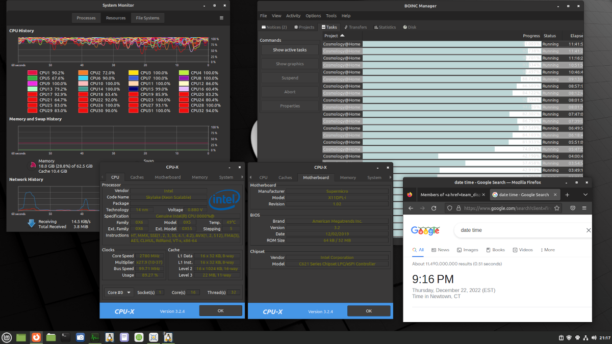Close the Members of team tab
This screenshot has width=612, height=344.
[x=483, y=195]
